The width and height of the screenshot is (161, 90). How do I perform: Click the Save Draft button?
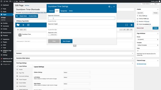(140, 13)
